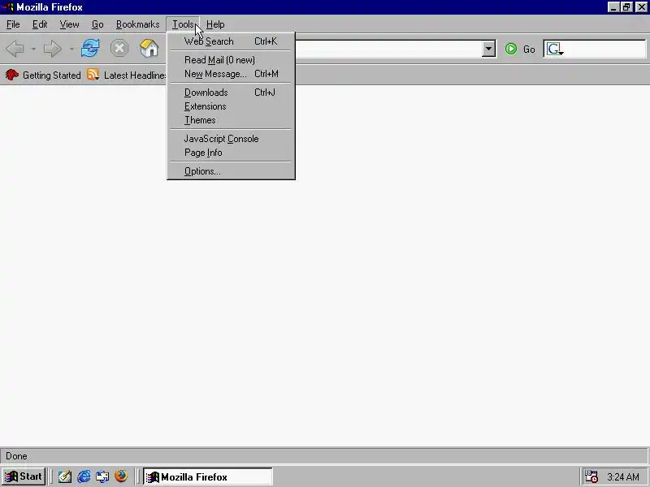This screenshot has height=487, width=650.
Task: Click the Stop loading icon
Action: pos(119,49)
